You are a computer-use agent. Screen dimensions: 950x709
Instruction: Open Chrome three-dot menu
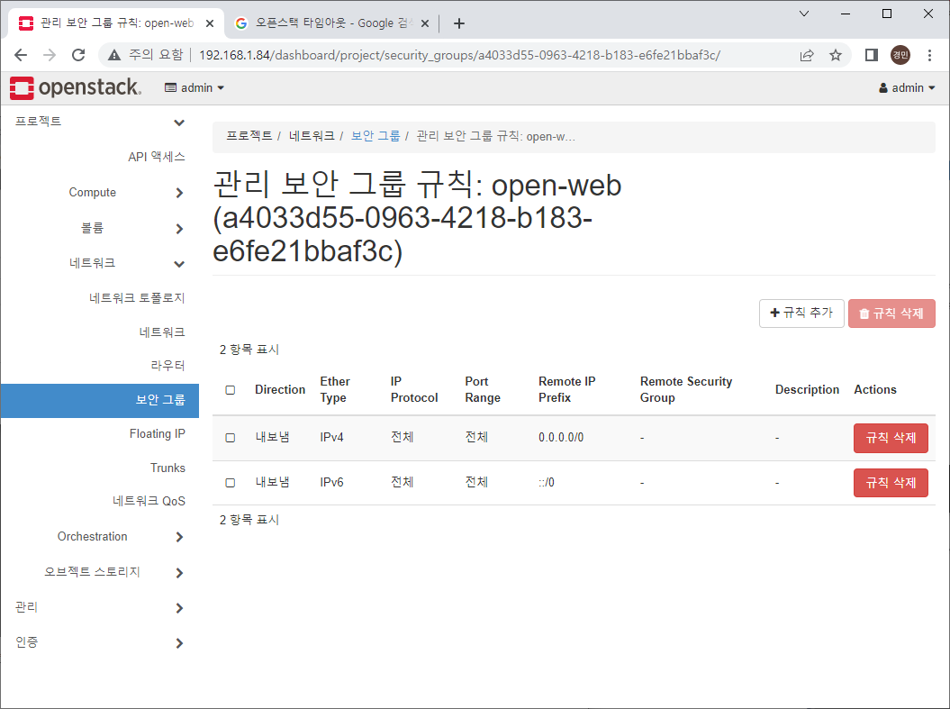tap(929, 55)
